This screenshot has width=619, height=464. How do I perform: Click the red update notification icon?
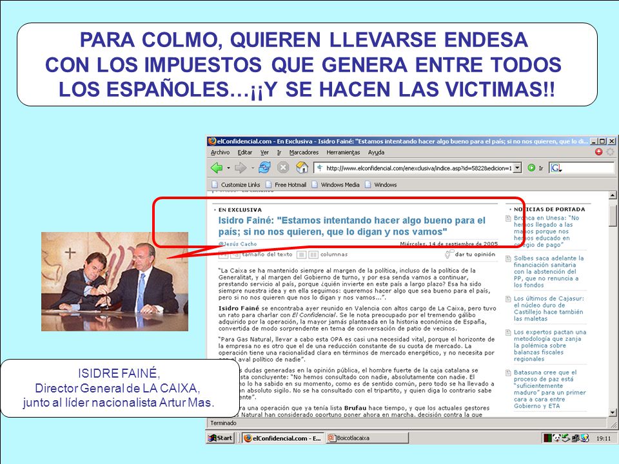(x=598, y=152)
